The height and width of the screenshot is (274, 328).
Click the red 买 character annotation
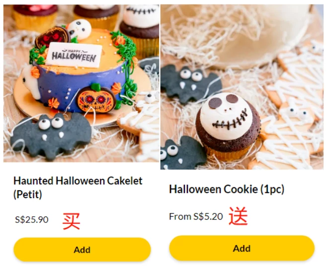tap(72, 221)
